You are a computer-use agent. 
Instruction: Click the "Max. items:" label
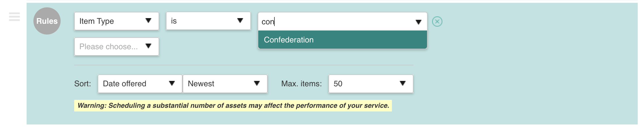(302, 84)
